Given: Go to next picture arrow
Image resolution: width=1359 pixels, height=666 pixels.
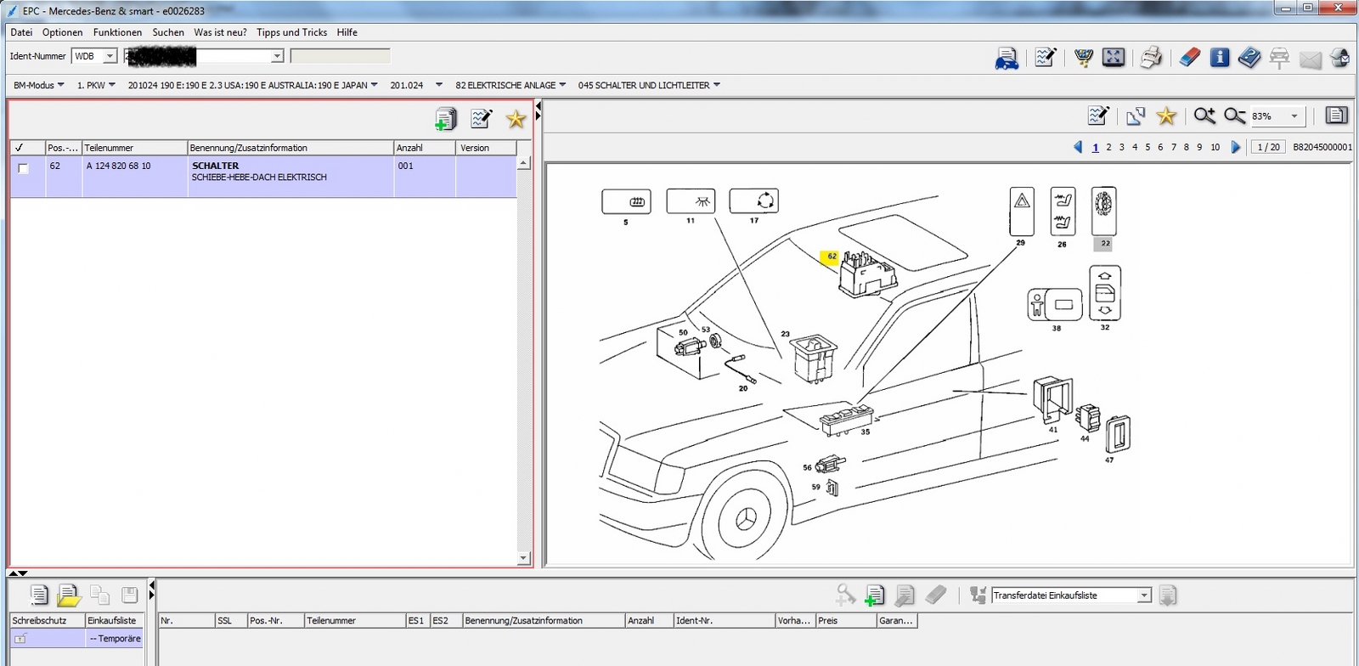Looking at the screenshot, I should point(1236,147).
